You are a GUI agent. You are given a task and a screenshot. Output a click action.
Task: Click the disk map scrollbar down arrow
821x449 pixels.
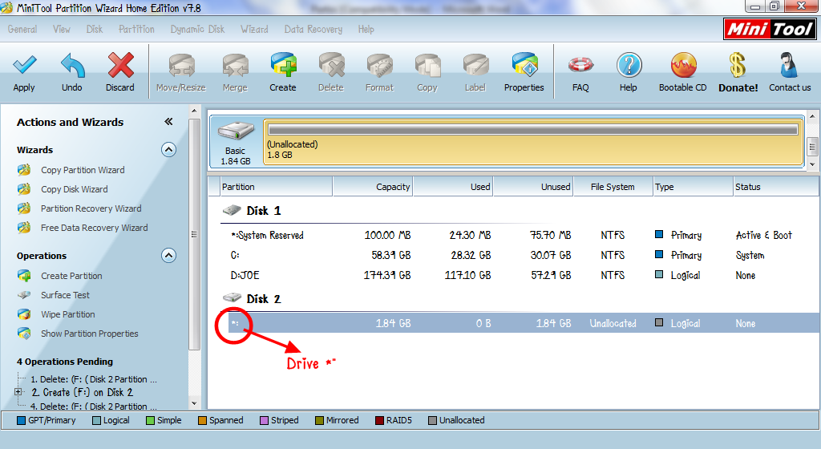coord(812,164)
